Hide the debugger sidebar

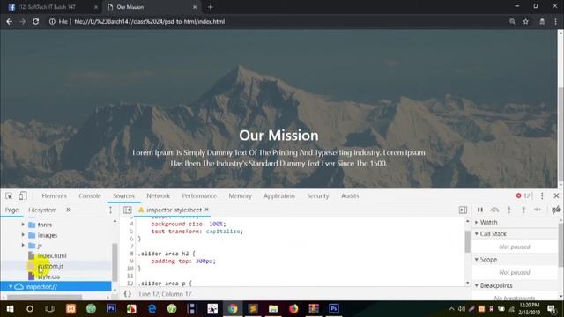tap(463, 210)
